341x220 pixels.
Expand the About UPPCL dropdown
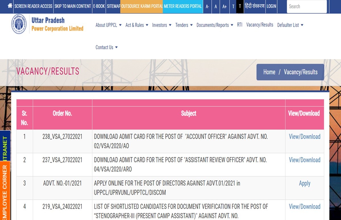108,25
